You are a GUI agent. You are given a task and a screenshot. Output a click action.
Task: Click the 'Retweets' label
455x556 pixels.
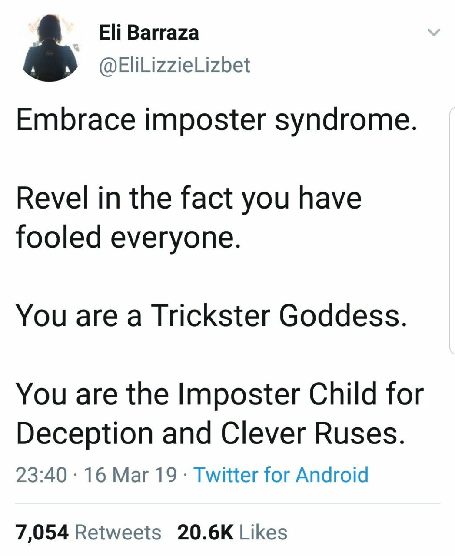(118, 532)
